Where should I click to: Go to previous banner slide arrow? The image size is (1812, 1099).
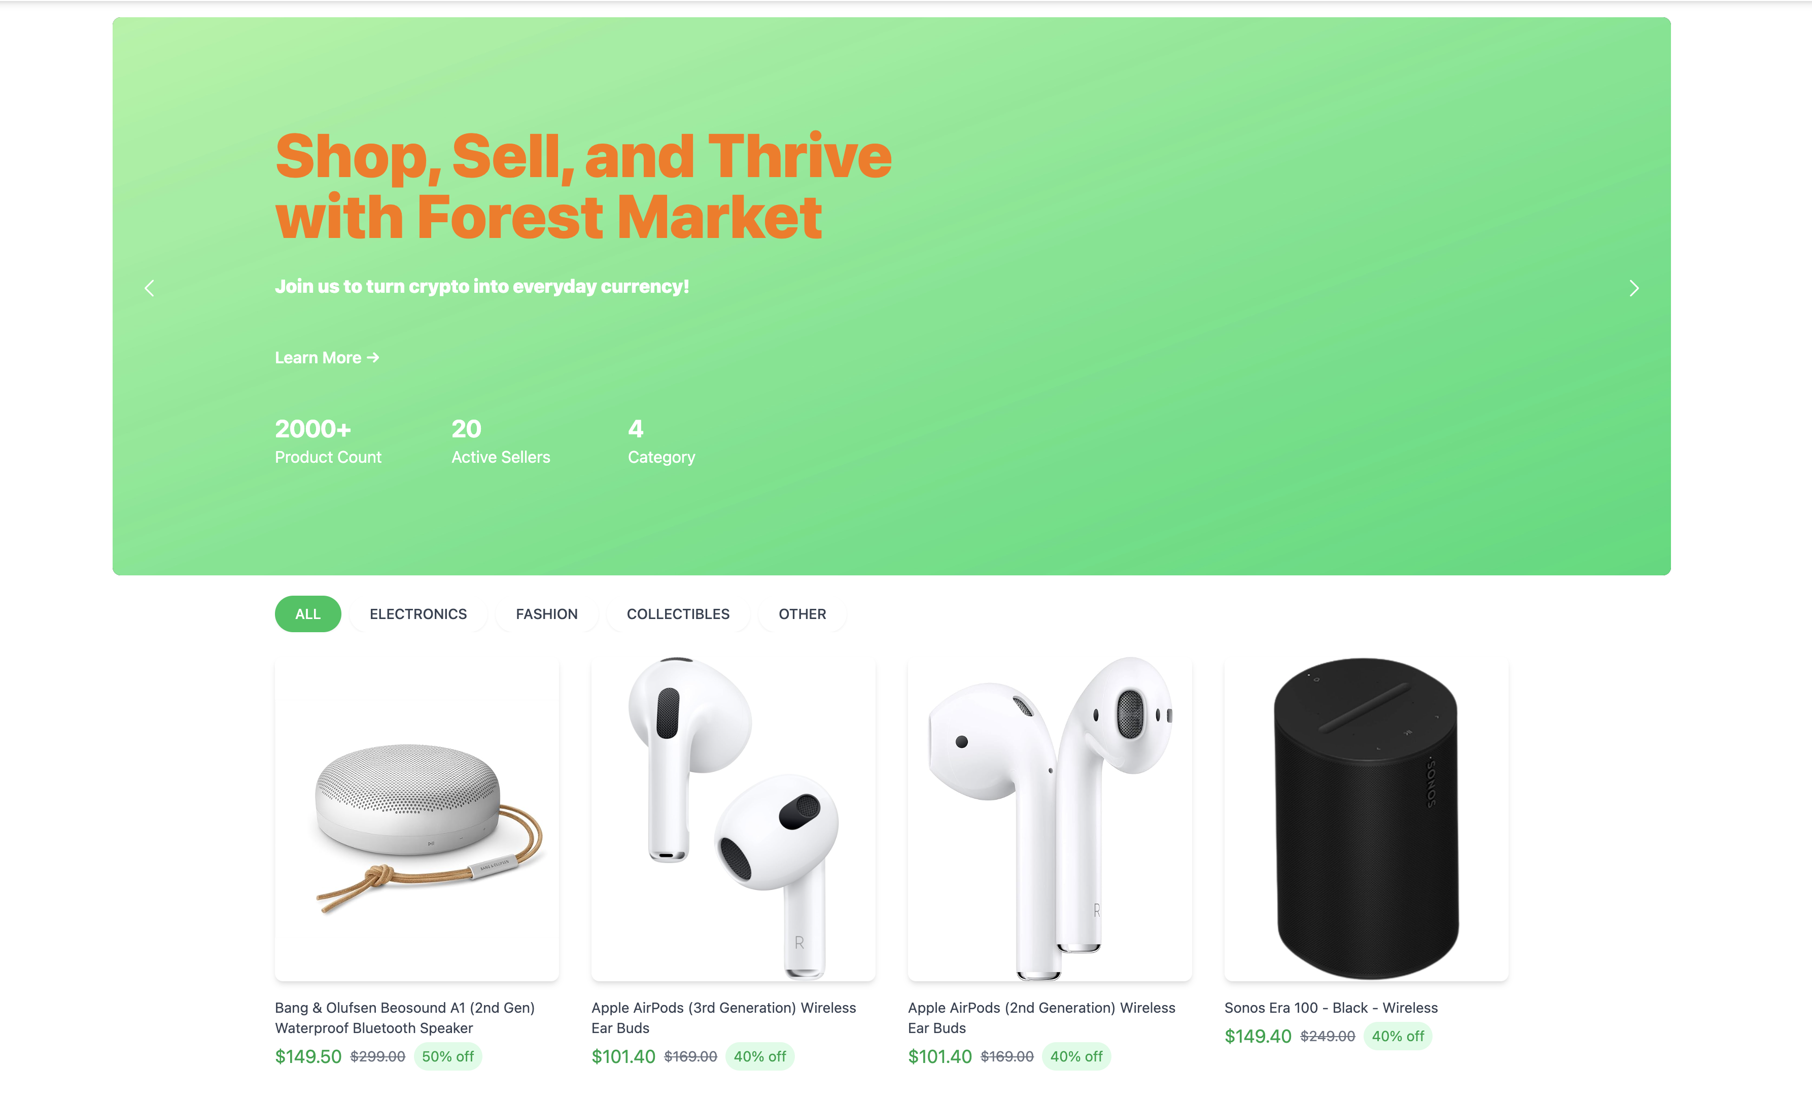click(149, 288)
